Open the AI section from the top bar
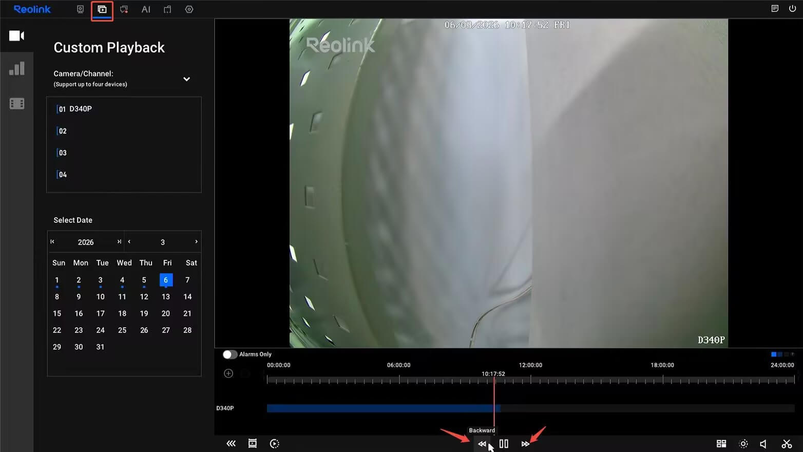The height and width of the screenshot is (452, 803). [x=146, y=9]
